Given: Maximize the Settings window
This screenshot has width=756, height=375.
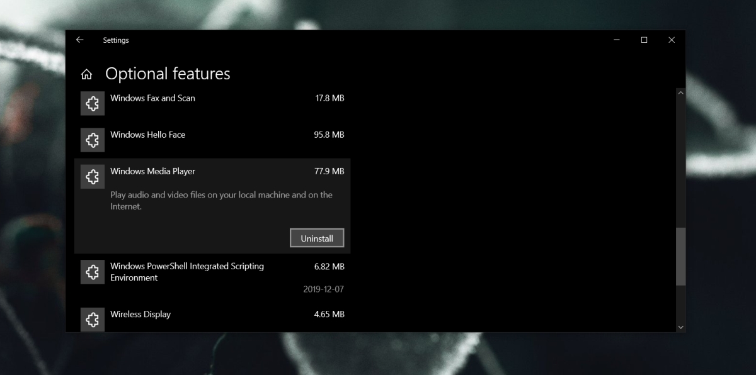Looking at the screenshot, I should (644, 40).
